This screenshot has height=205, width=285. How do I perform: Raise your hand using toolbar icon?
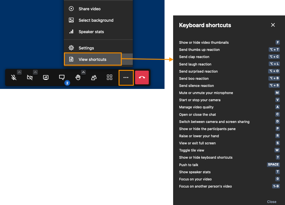(78, 77)
